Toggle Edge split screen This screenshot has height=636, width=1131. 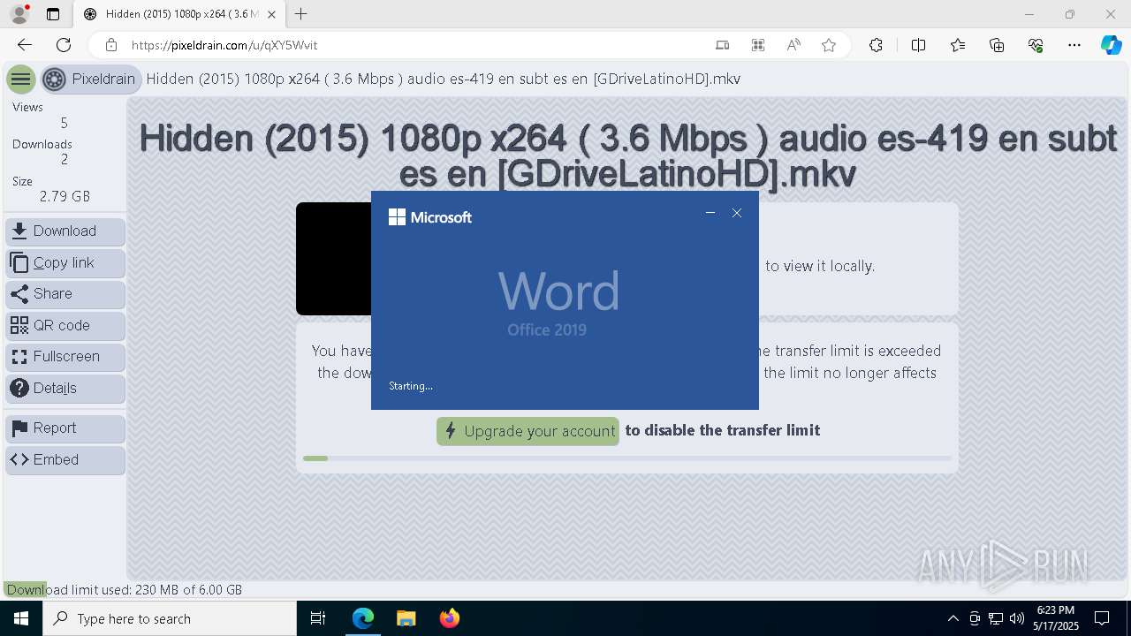[x=918, y=45]
